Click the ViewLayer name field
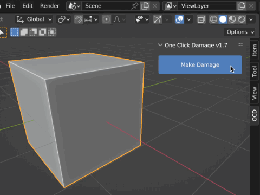 coord(207,6)
